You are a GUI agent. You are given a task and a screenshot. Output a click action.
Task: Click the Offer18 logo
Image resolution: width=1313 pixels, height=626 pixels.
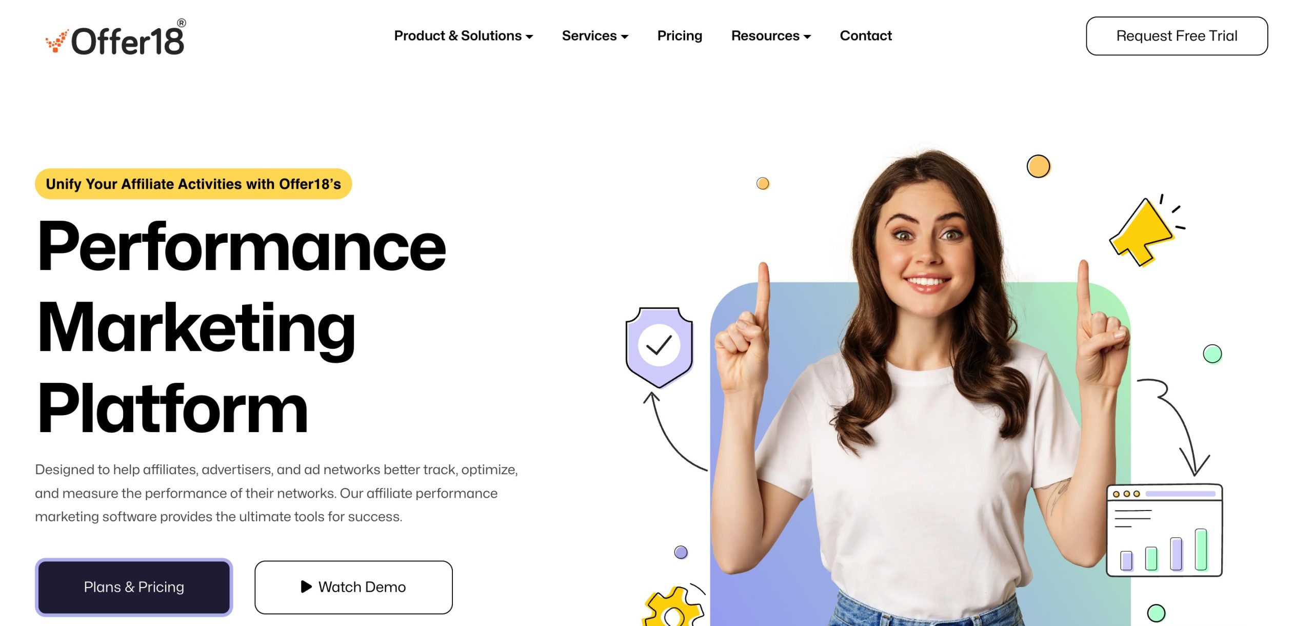click(116, 38)
